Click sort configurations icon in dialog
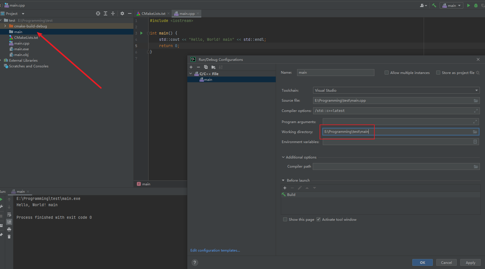This screenshot has width=485, height=269. tap(221, 67)
